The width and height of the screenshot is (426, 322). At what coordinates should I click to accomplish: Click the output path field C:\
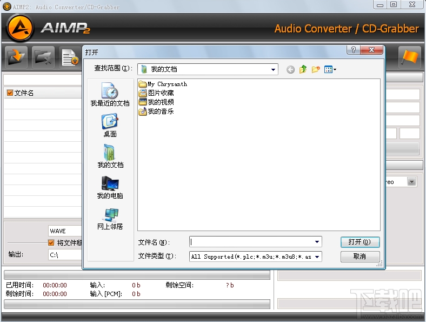[x=65, y=255]
